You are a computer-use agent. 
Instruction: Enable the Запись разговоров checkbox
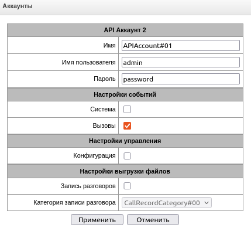click(127, 186)
